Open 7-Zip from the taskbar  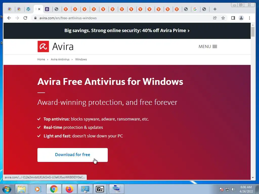(100, 189)
